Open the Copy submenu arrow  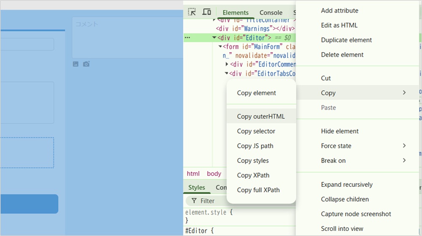[x=404, y=93]
